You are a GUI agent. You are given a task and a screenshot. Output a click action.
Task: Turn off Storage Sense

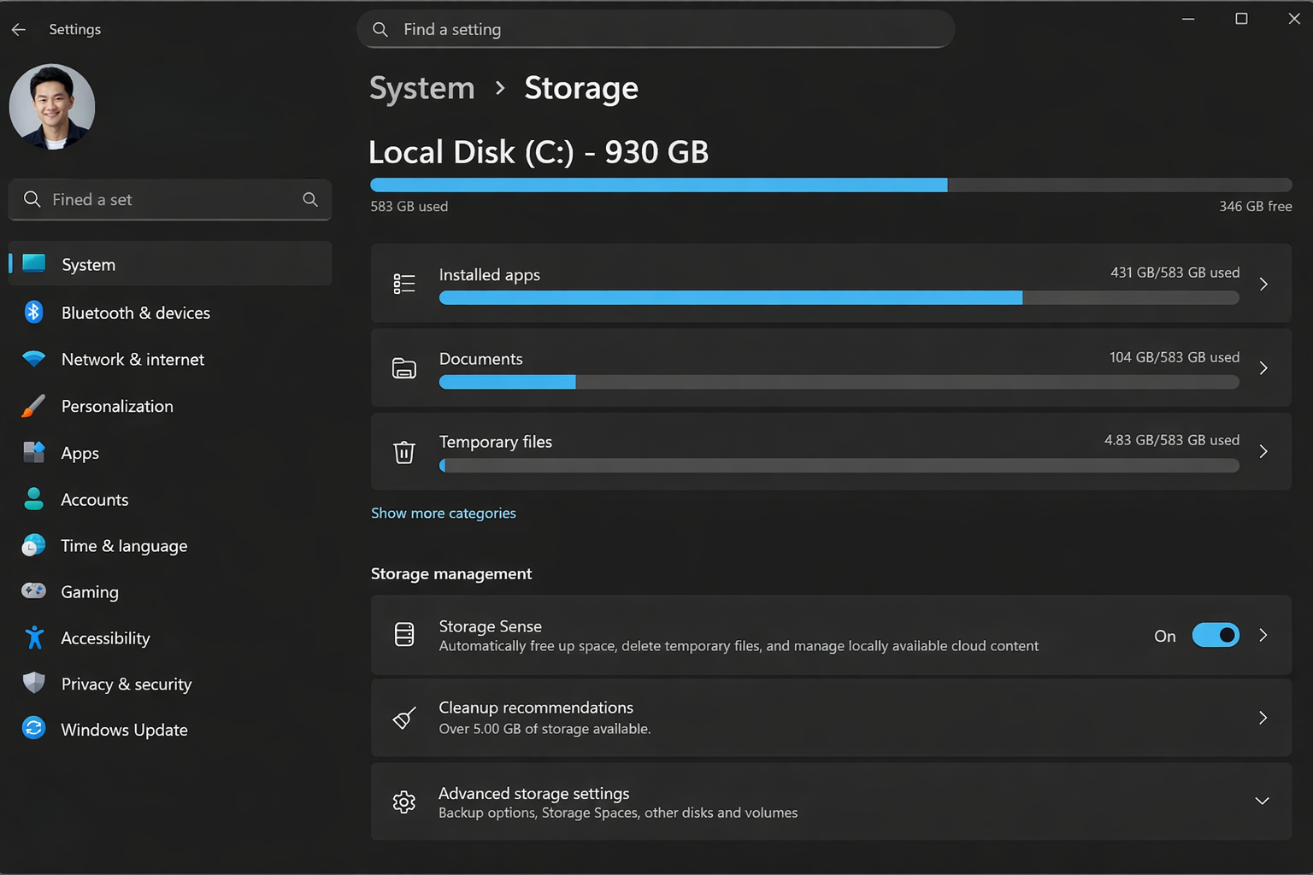pos(1215,635)
